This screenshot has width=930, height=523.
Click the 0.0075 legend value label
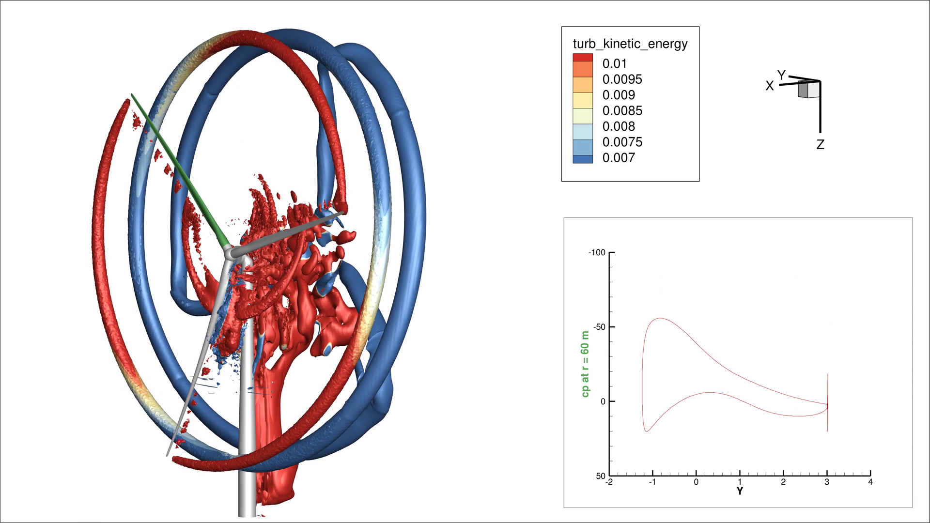tap(622, 142)
